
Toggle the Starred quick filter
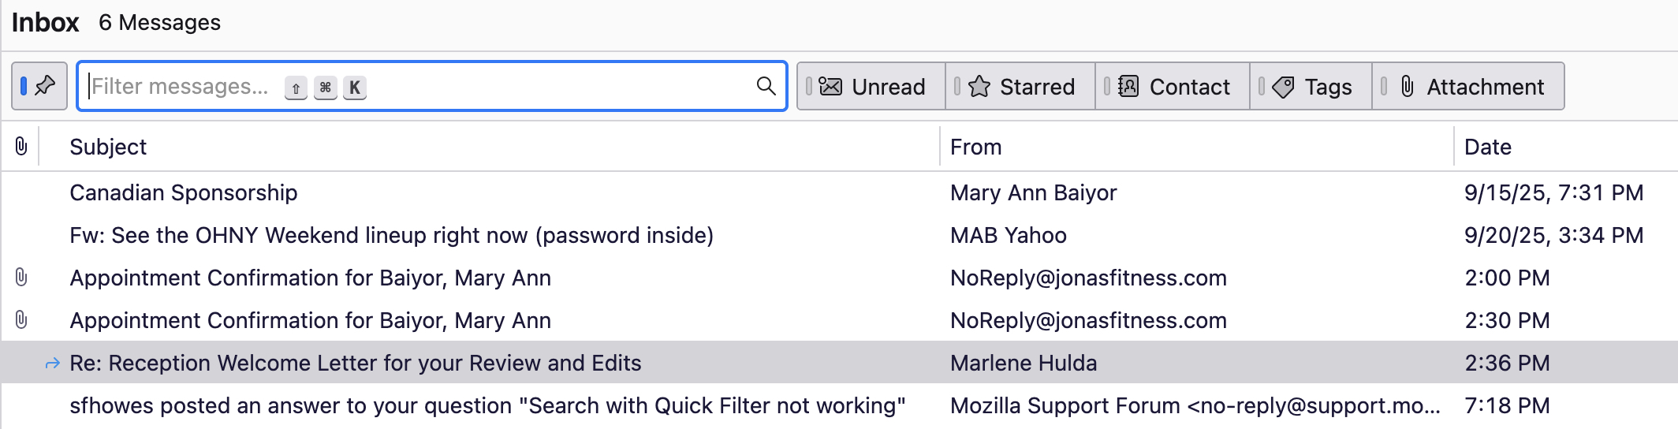(x=1020, y=86)
